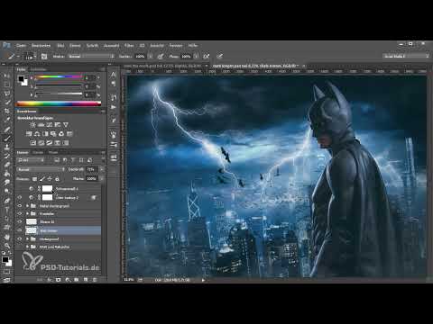The width and height of the screenshot is (433, 324).
Task: Open the layer filter type dropdown
Action: click(32, 160)
